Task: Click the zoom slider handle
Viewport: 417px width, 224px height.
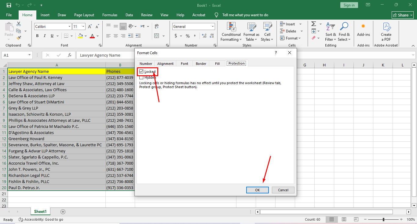Action: (x=384, y=219)
